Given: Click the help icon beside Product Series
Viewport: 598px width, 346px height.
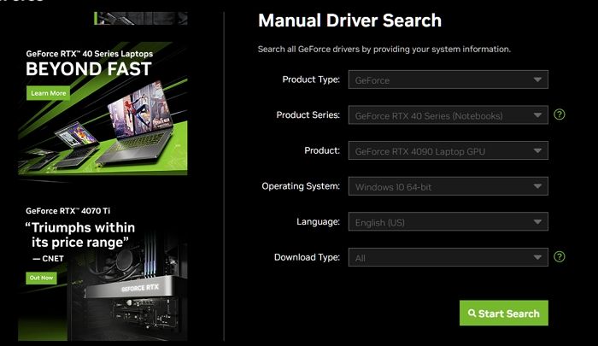Looking at the screenshot, I should click(x=559, y=114).
